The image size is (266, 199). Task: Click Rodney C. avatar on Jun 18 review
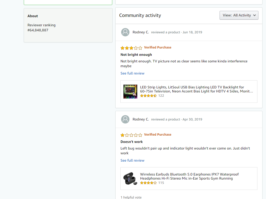pyautogui.click(x=125, y=32)
